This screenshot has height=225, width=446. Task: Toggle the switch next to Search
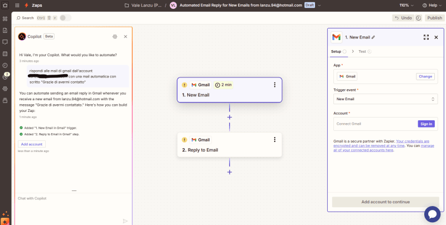(65, 18)
